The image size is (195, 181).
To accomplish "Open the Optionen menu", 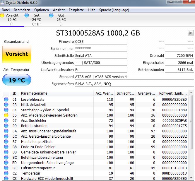I will coord(42,10).
